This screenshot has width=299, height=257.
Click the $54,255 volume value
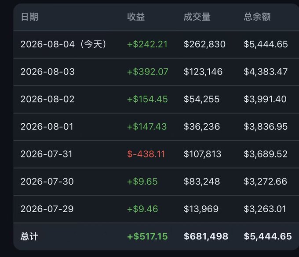pos(201,99)
